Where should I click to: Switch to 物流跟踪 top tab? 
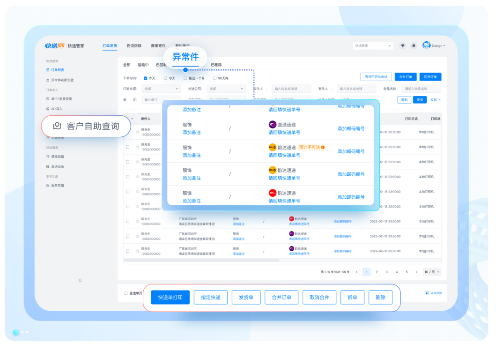[x=134, y=45]
